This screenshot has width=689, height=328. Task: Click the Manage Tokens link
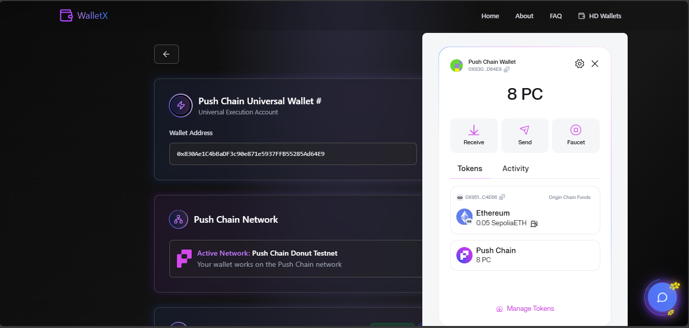tap(525, 309)
